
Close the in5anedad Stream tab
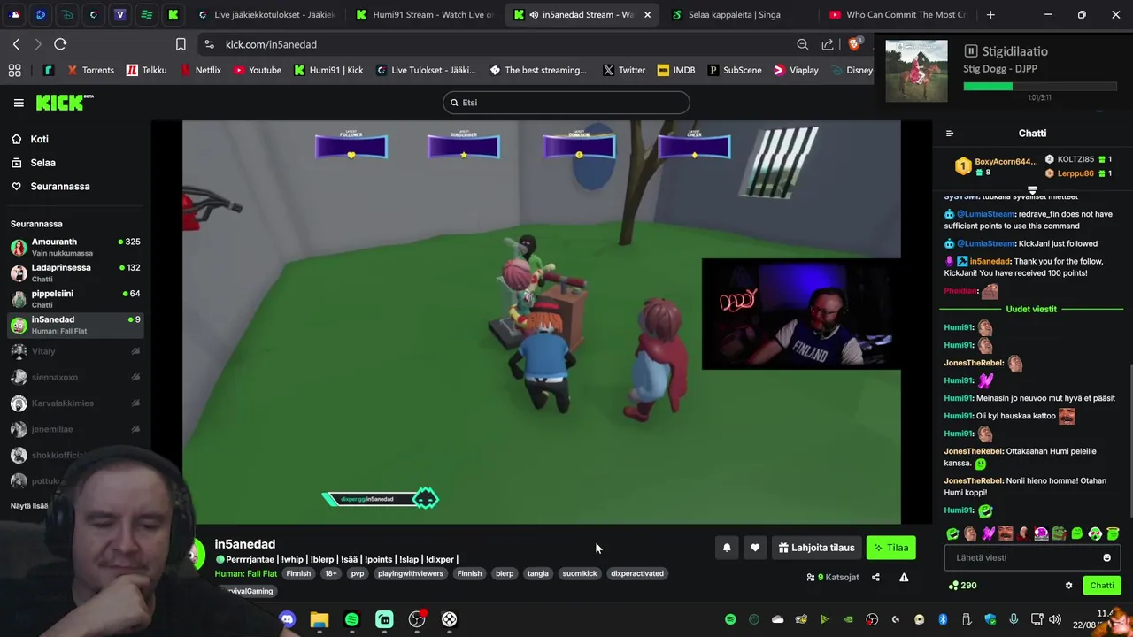coord(647,14)
